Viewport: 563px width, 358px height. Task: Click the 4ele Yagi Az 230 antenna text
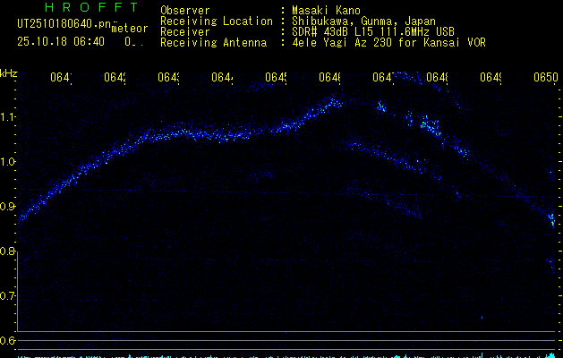388,43
